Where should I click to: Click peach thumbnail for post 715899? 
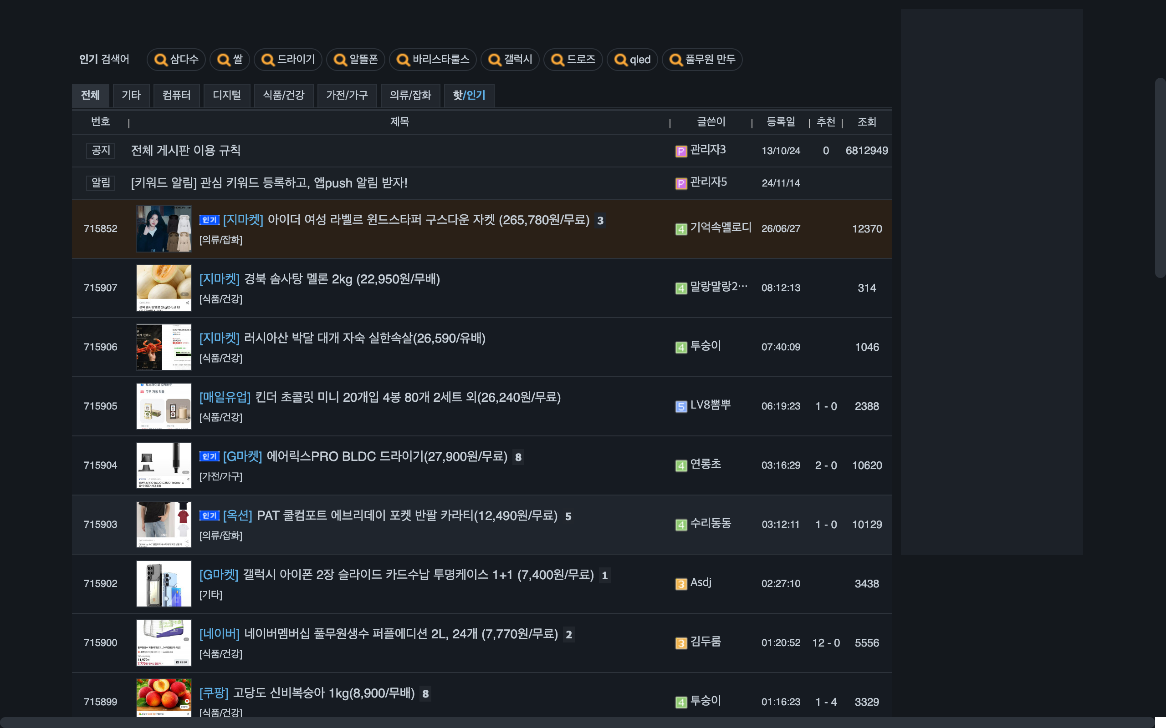click(164, 698)
